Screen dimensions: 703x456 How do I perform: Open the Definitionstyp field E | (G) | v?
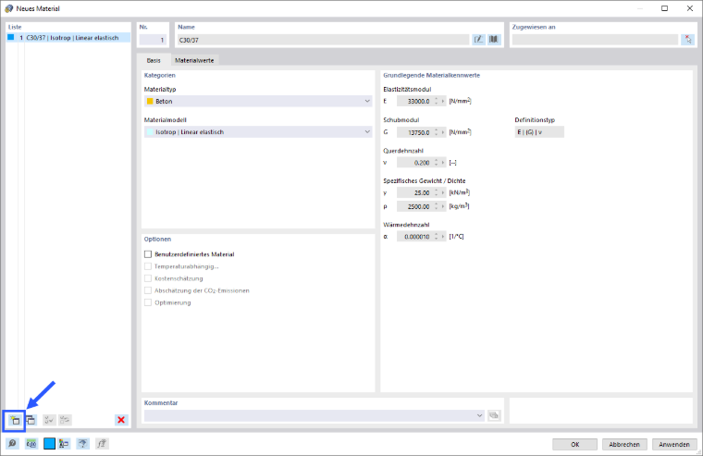pyautogui.click(x=539, y=132)
